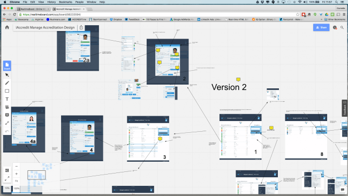The image size is (348, 196).
Task: Open the board search magnifier icon
Action: pyautogui.click(x=342, y=27)
